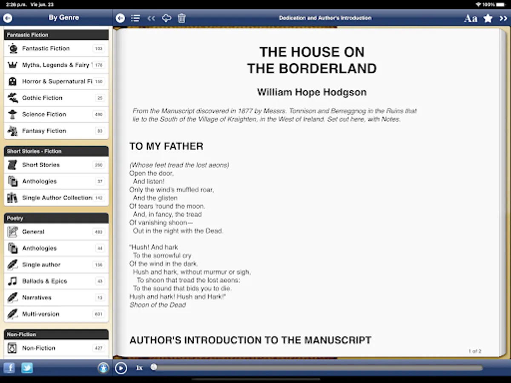Open the table of contents list icon

(135, 18)
